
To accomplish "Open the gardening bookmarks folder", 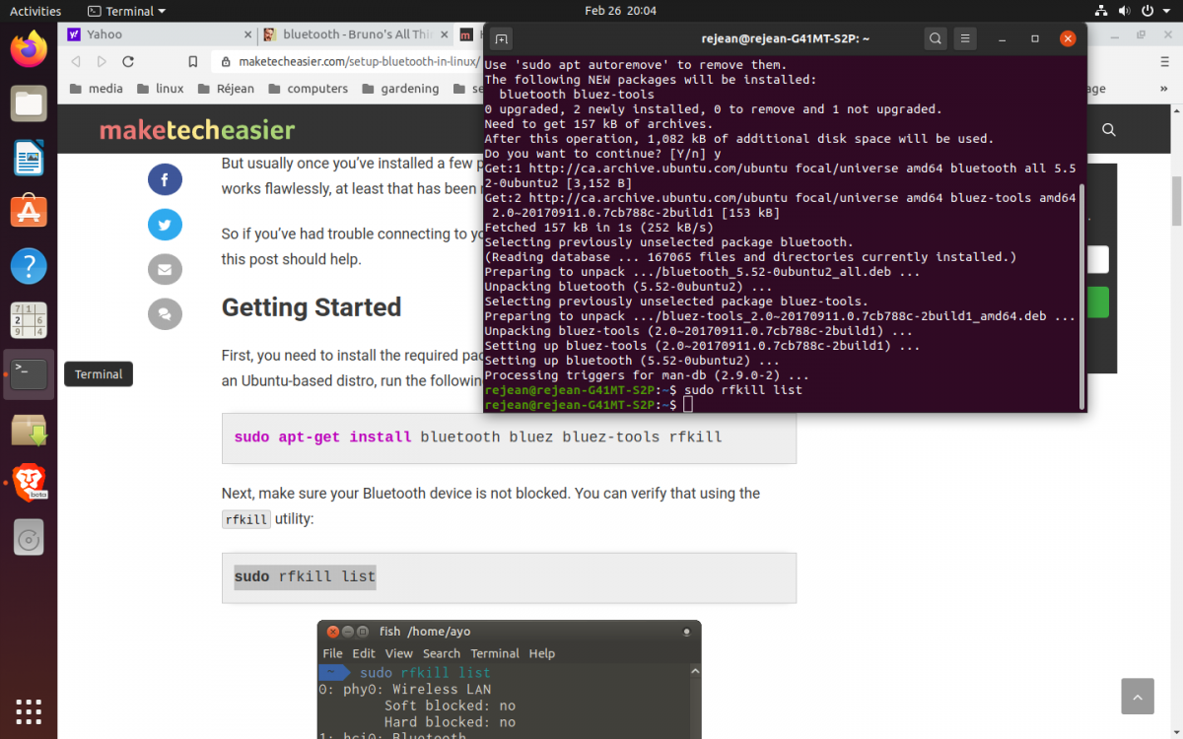I will tap(400, 88).
